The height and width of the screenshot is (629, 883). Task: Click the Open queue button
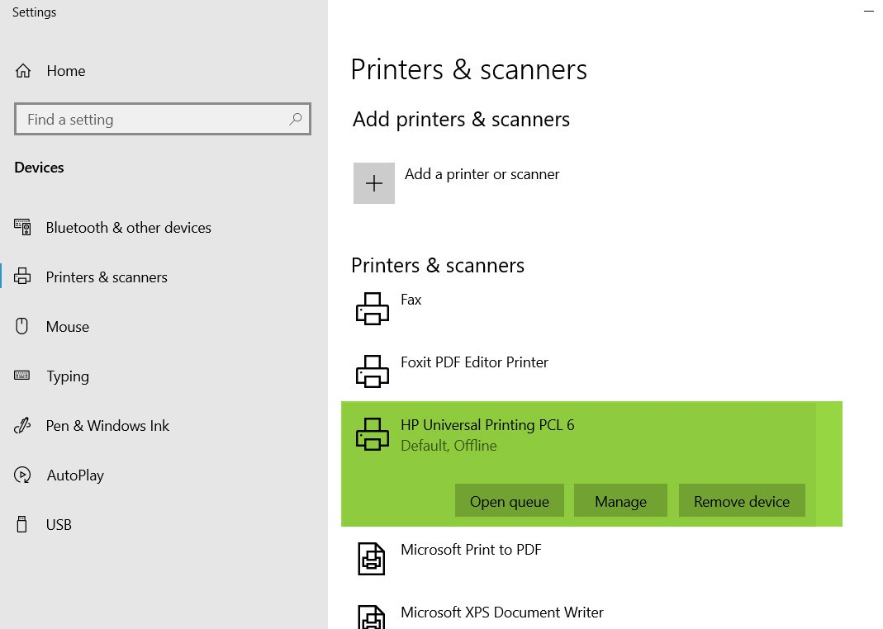point(510,500)
